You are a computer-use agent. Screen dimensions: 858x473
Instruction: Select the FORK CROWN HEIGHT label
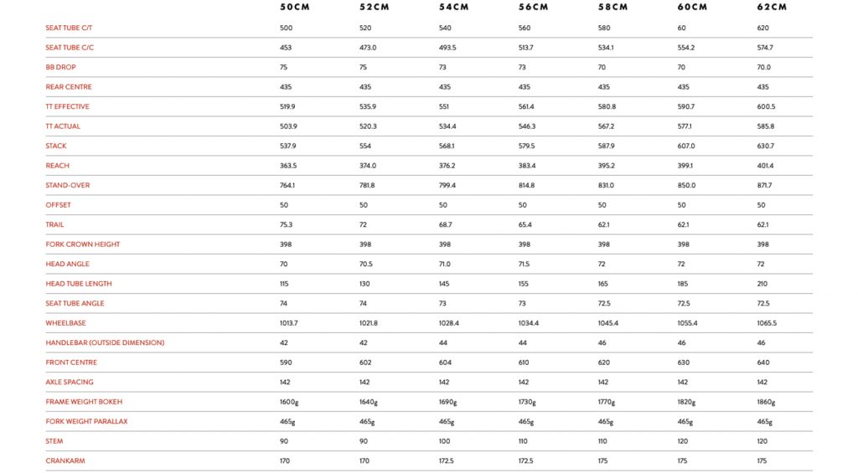tap(82, 244)
